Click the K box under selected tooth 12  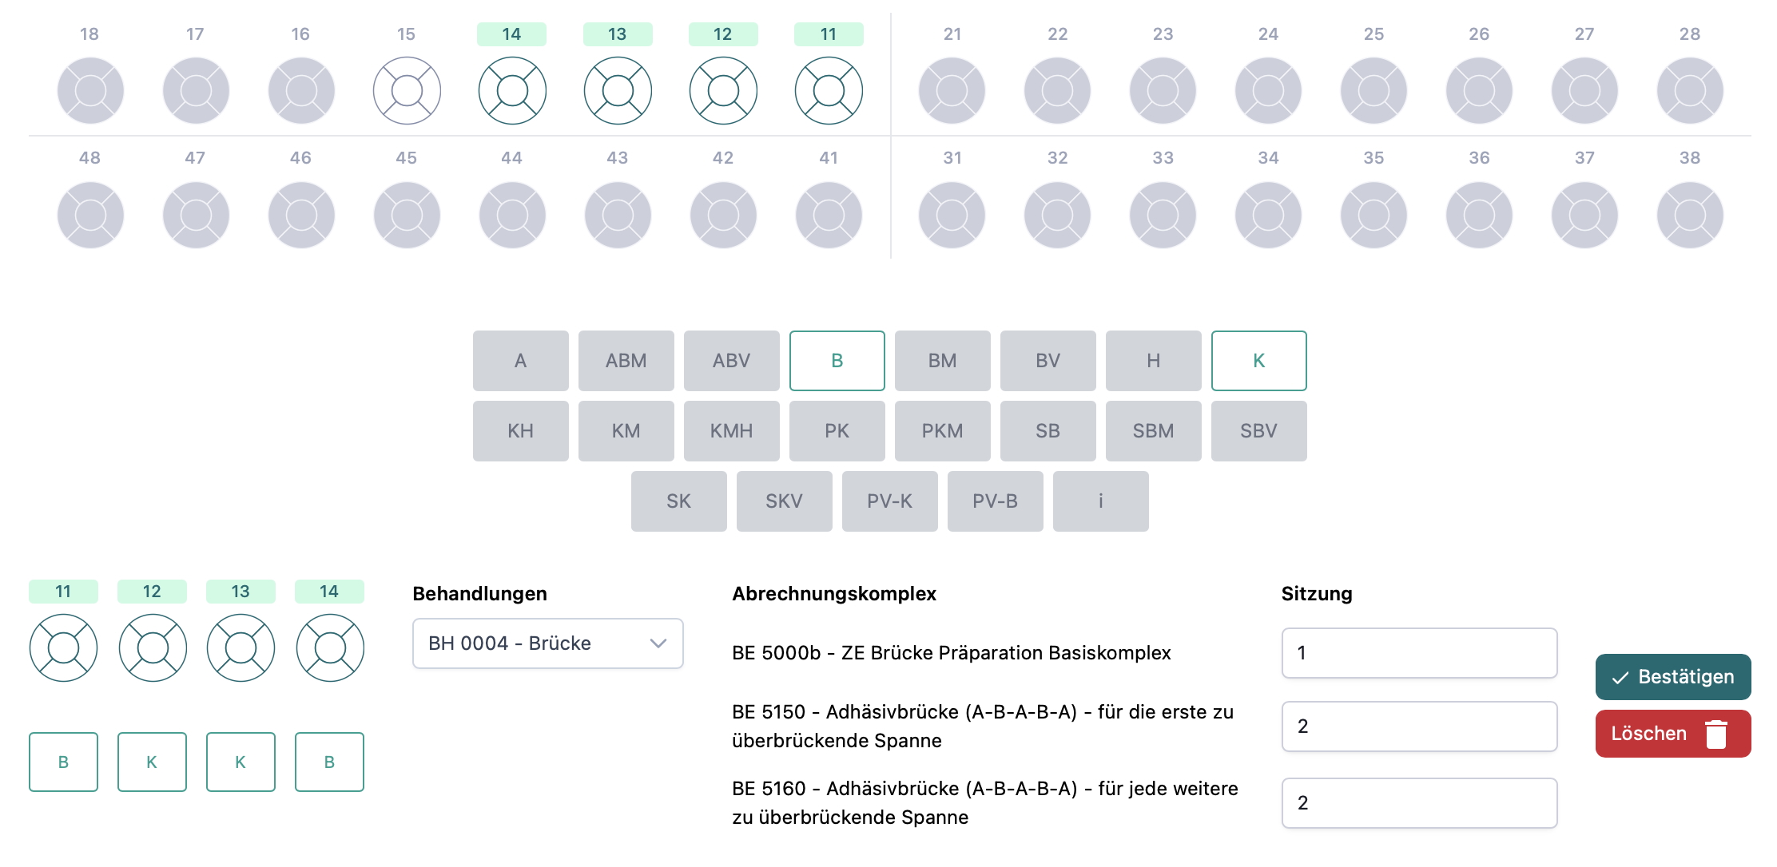coord(152,762)
